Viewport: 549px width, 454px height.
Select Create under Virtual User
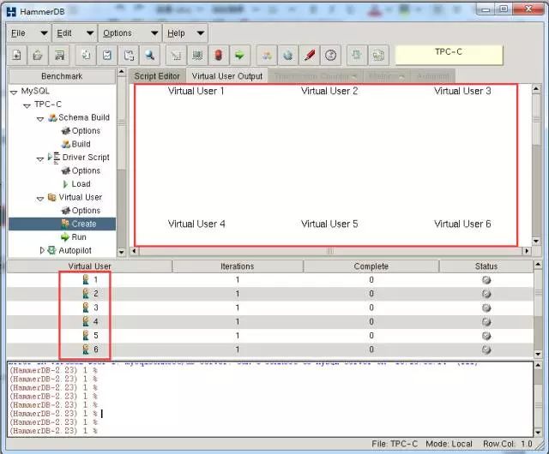(84, 224)
